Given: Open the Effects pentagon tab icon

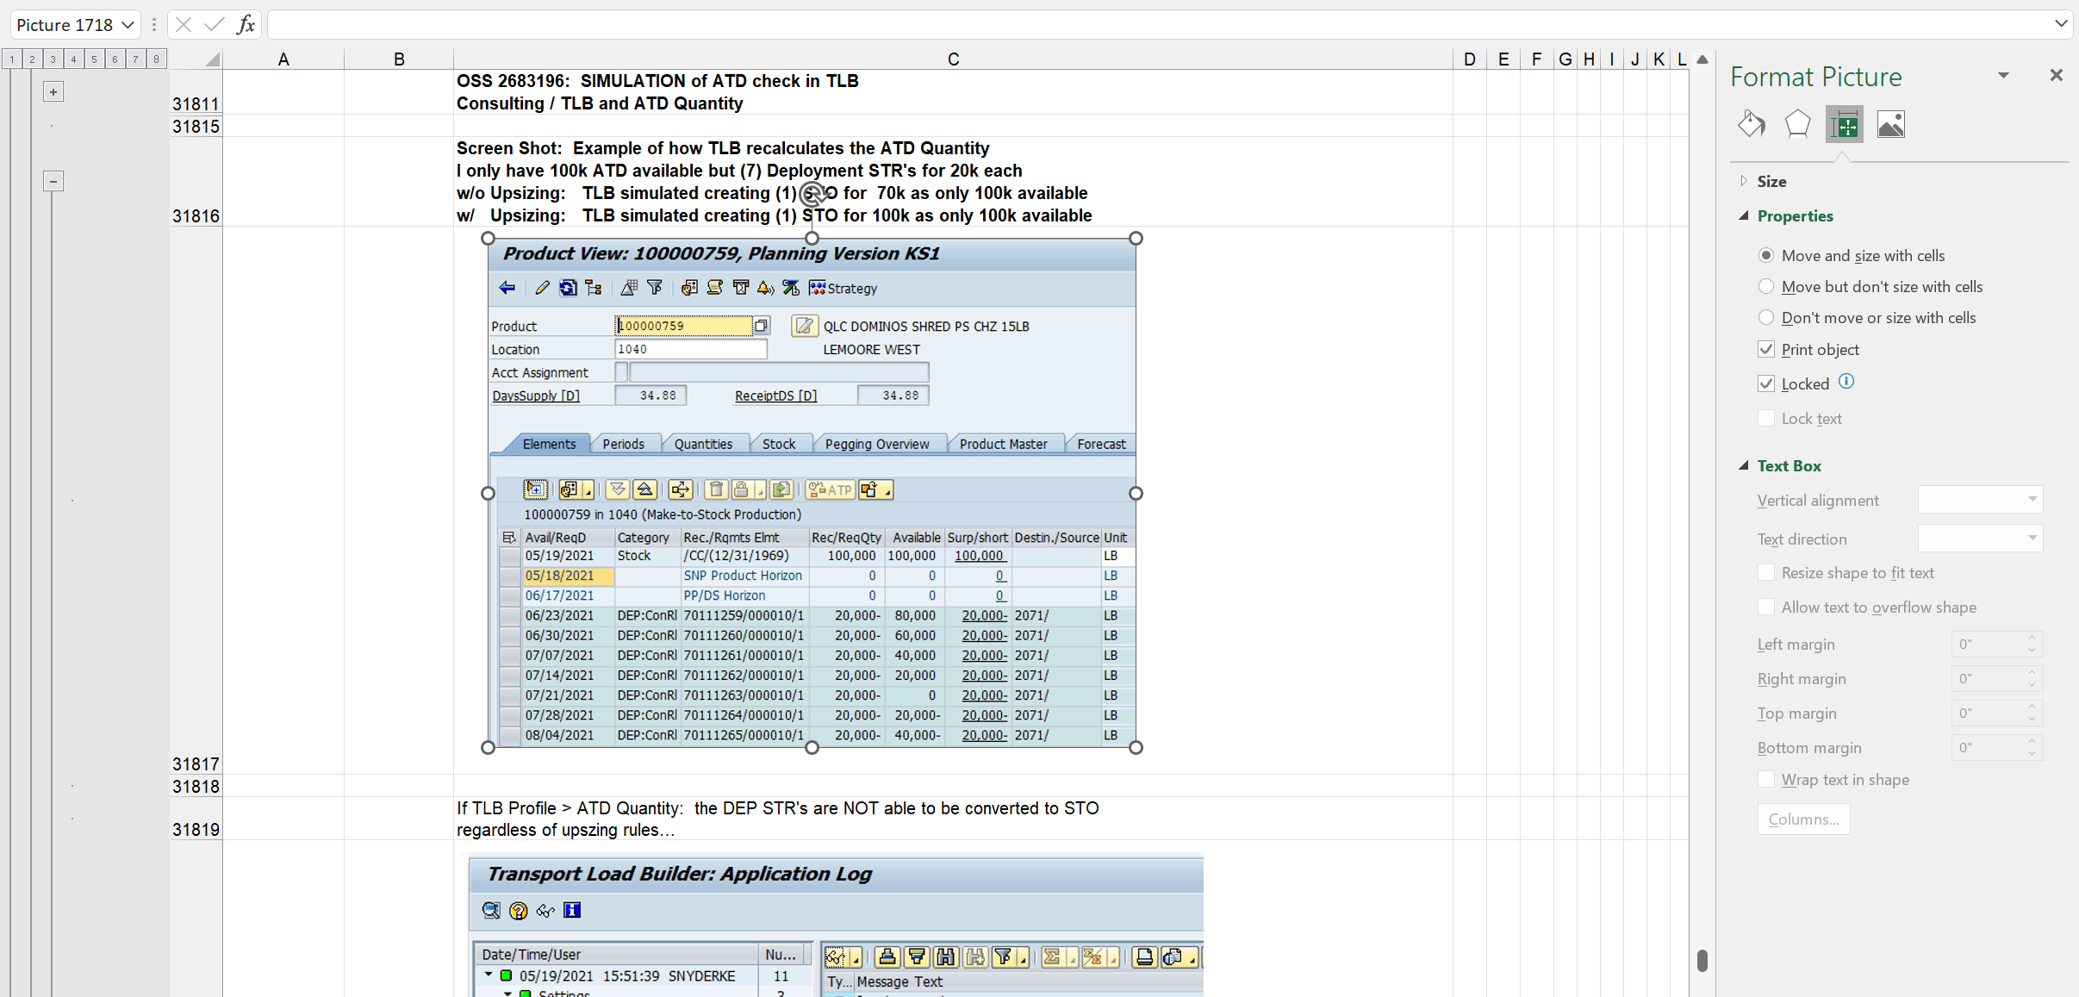Looking at the screenshot, I should pyautogui.click(x=1797, y=125).
